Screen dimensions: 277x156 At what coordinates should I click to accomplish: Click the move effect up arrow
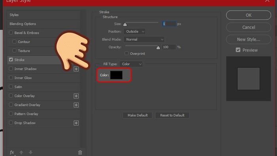(21, 152)
